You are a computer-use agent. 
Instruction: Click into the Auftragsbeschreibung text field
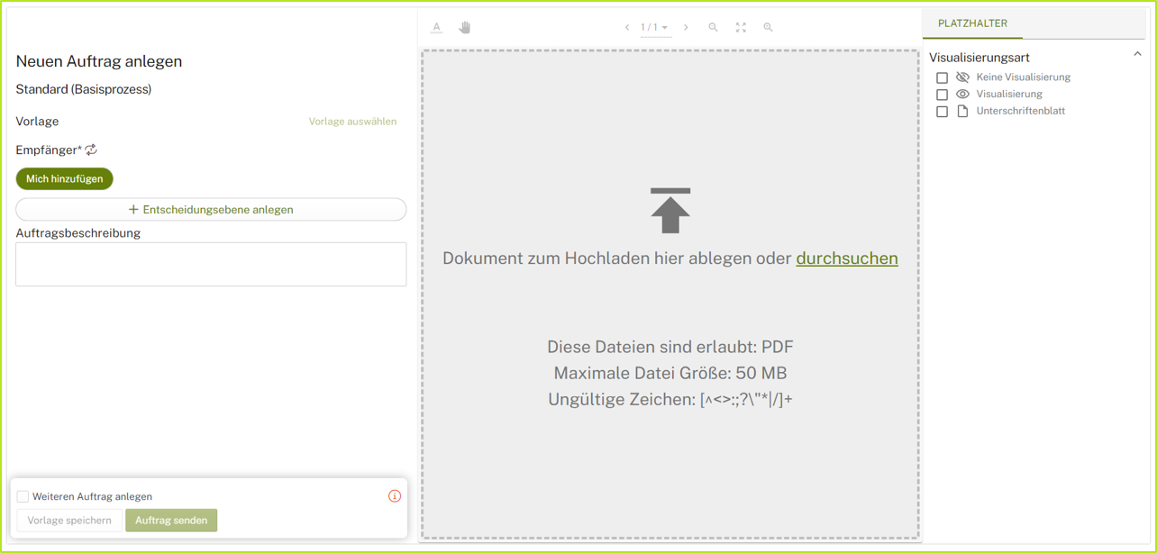[211, 264]
